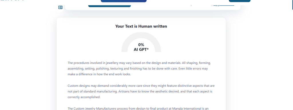Click the site logo in the top-left corner
This screenshot has width=293, height=110.
(x=12, y=1)
